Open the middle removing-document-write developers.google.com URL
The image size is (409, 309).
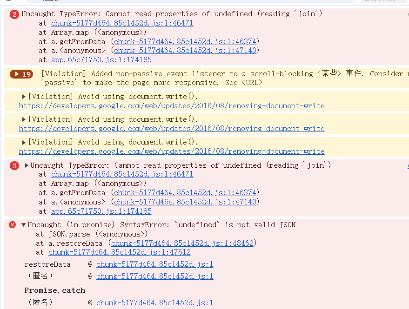click(172, 129)
